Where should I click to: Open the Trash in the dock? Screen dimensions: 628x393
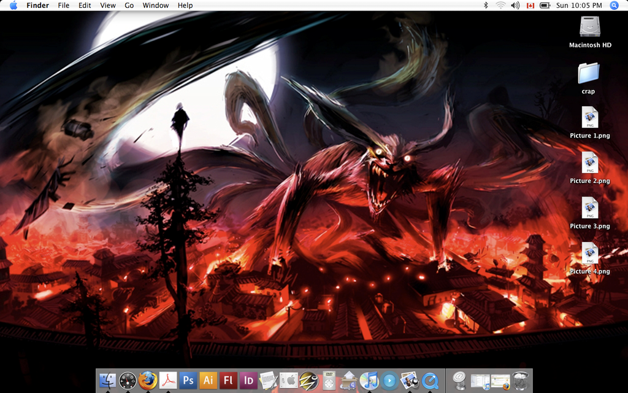[521, 381]
